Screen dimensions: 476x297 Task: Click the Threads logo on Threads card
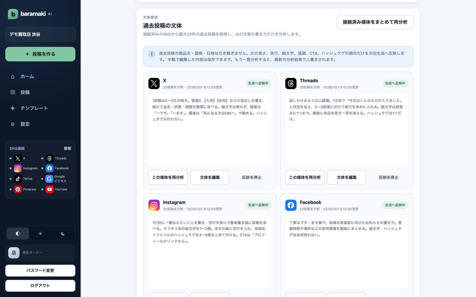[291, 83]
